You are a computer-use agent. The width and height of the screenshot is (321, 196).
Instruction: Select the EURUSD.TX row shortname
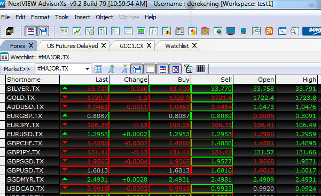(x=25, y=134)
